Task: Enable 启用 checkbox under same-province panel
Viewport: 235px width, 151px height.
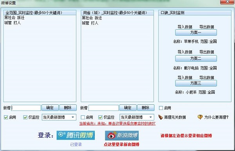Action: (83, 117)
